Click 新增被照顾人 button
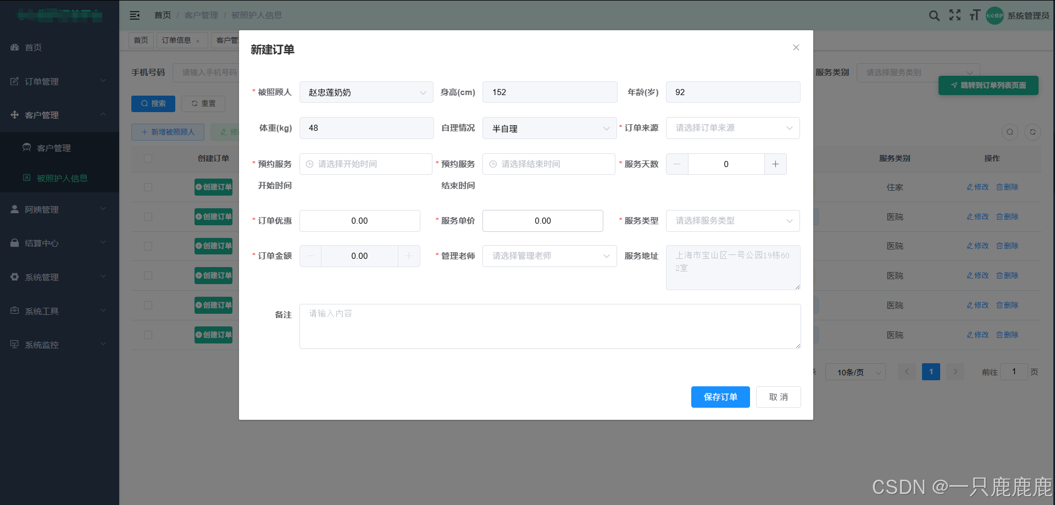 coord(168,132)
